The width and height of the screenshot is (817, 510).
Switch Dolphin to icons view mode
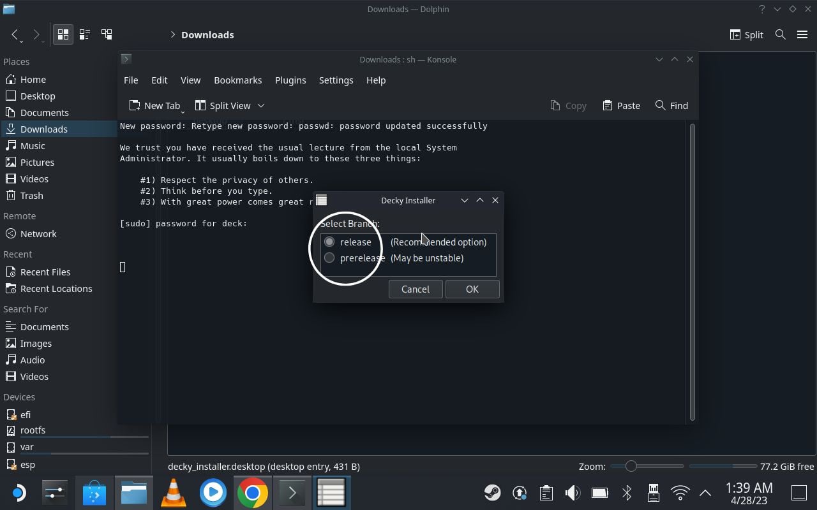pos(63,34)
